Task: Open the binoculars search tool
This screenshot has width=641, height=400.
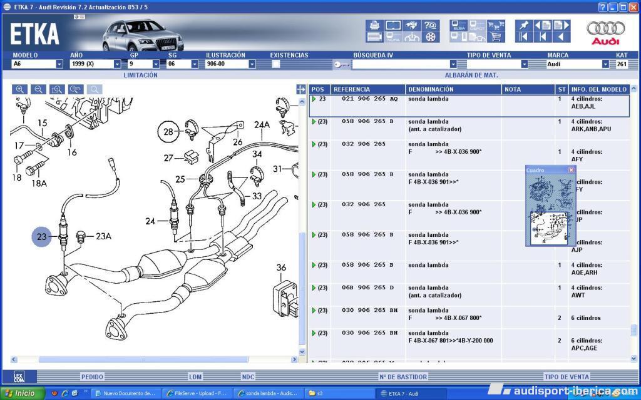Action: 412,25
